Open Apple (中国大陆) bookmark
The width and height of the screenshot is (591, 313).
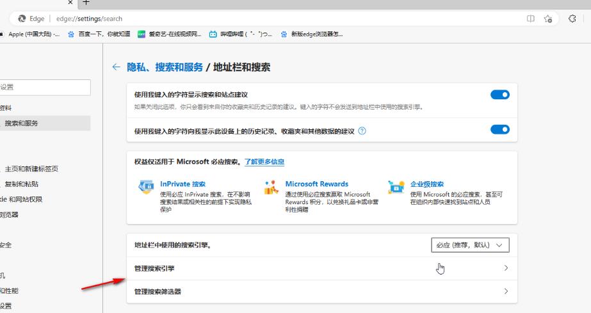click(x=31, y=34)
